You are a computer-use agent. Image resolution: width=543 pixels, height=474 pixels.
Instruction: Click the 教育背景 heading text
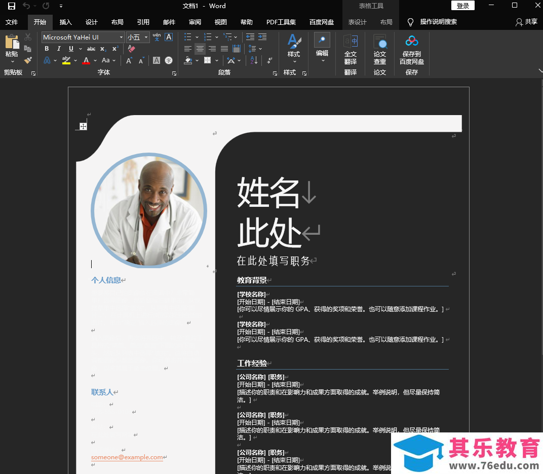252,280
